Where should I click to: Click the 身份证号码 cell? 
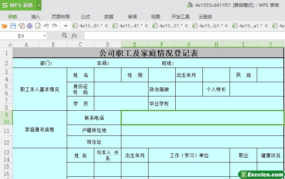pos(81,89)
